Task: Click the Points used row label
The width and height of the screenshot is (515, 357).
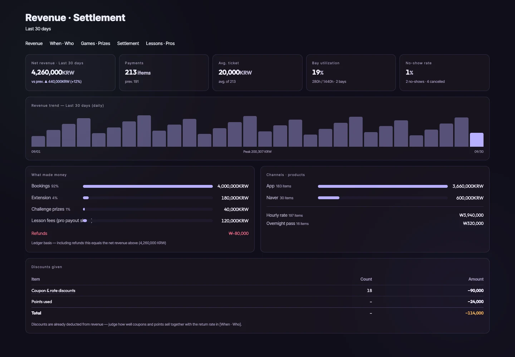Action: click(41, 302)
